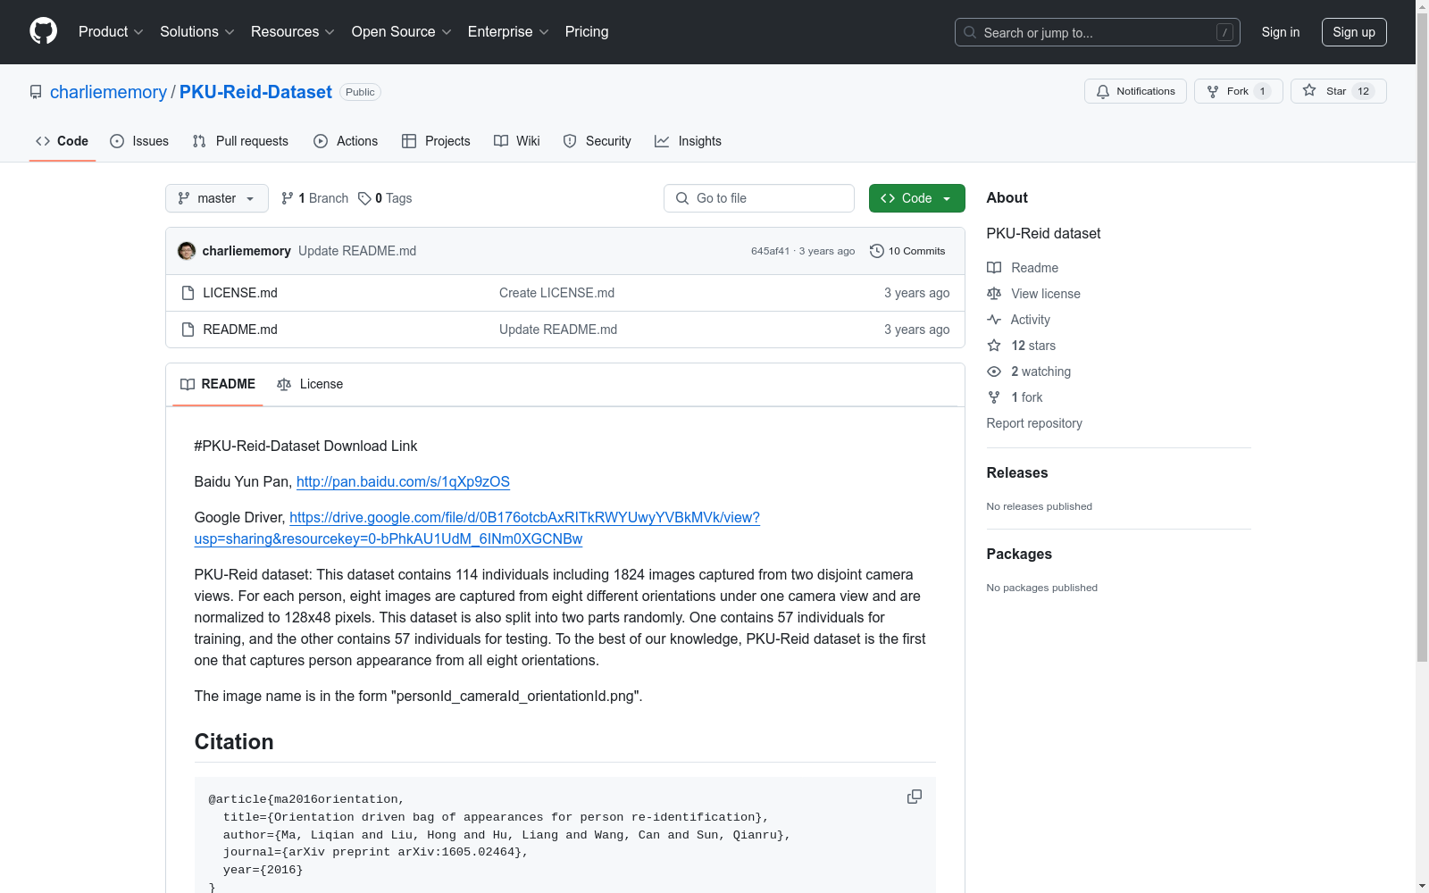Open the GitHub home logo

(43, 31)
